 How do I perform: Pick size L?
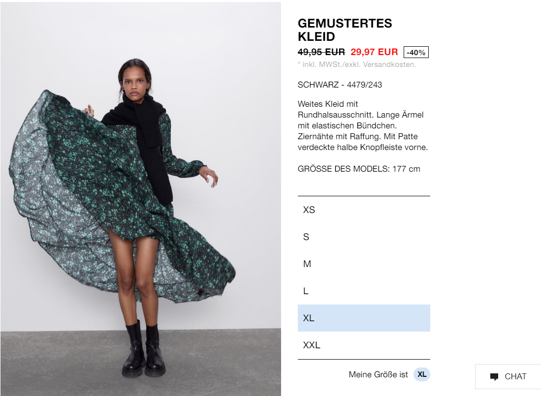(364, 291)
